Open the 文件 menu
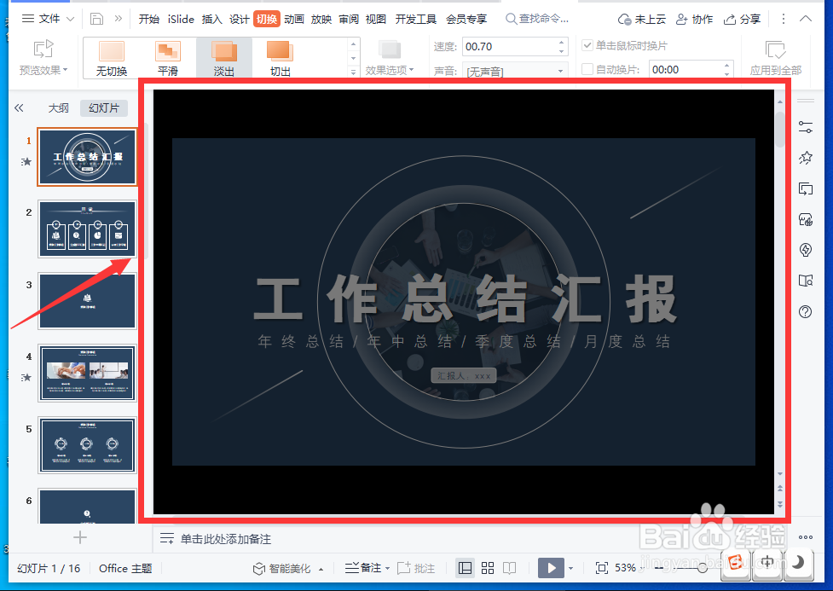This screenshot has height=591, width=833. click(48, 19)
